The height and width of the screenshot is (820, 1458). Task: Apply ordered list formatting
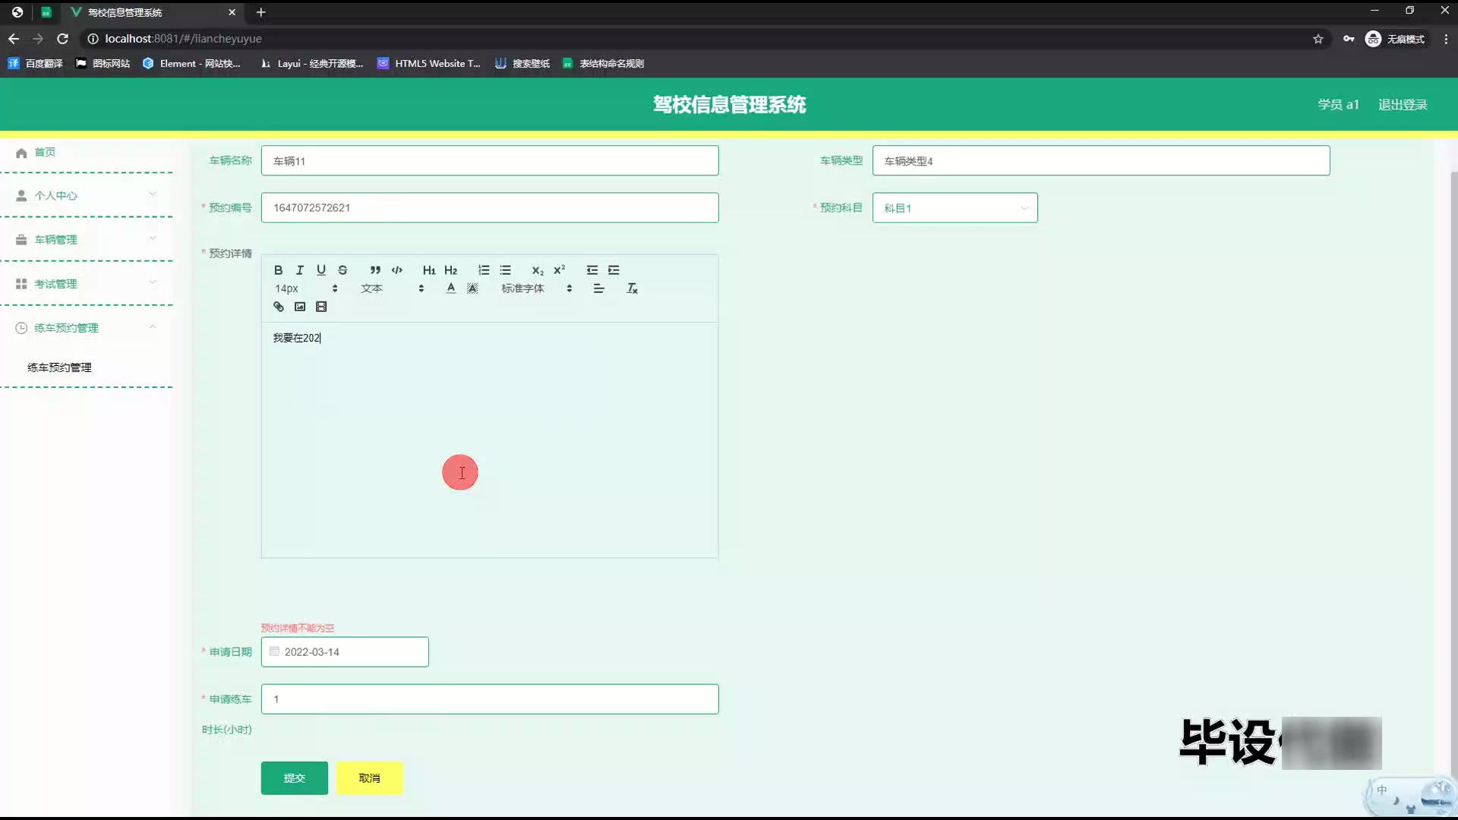point(484,270)
